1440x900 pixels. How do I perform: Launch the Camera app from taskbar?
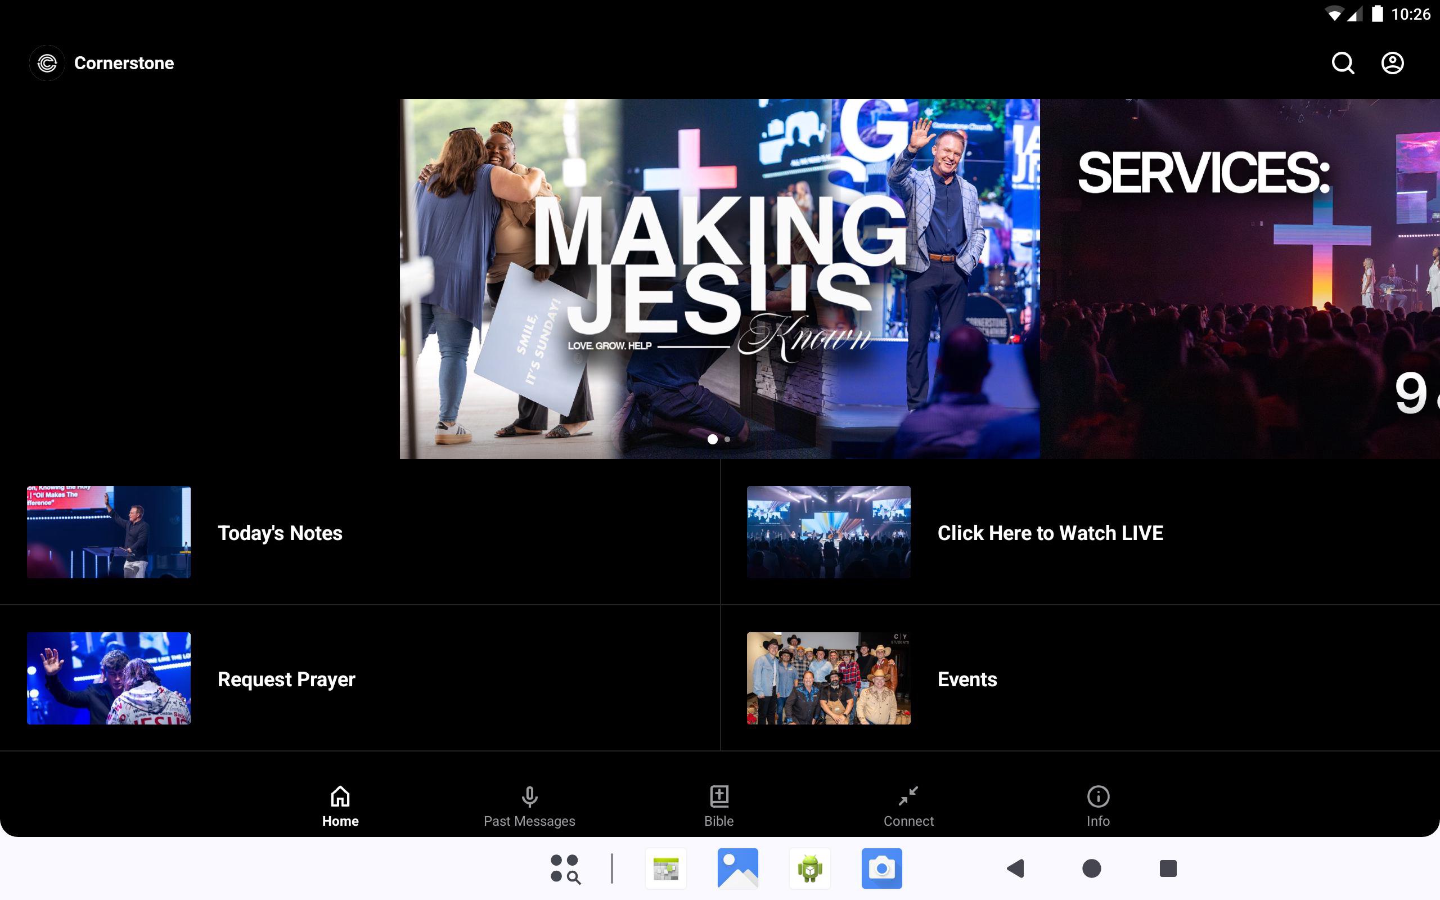coord(881,868)
